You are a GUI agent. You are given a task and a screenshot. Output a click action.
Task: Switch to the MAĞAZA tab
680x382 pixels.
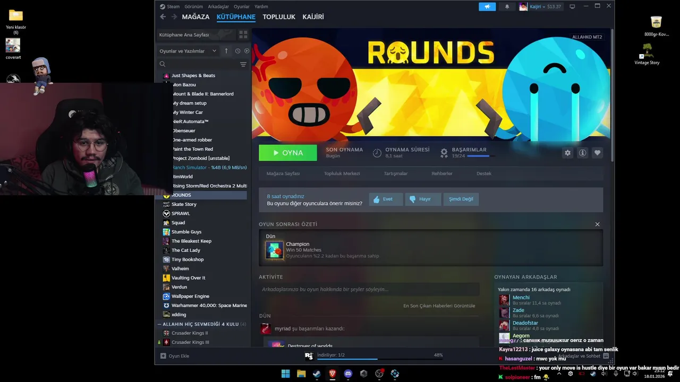(x=195, y=17)
